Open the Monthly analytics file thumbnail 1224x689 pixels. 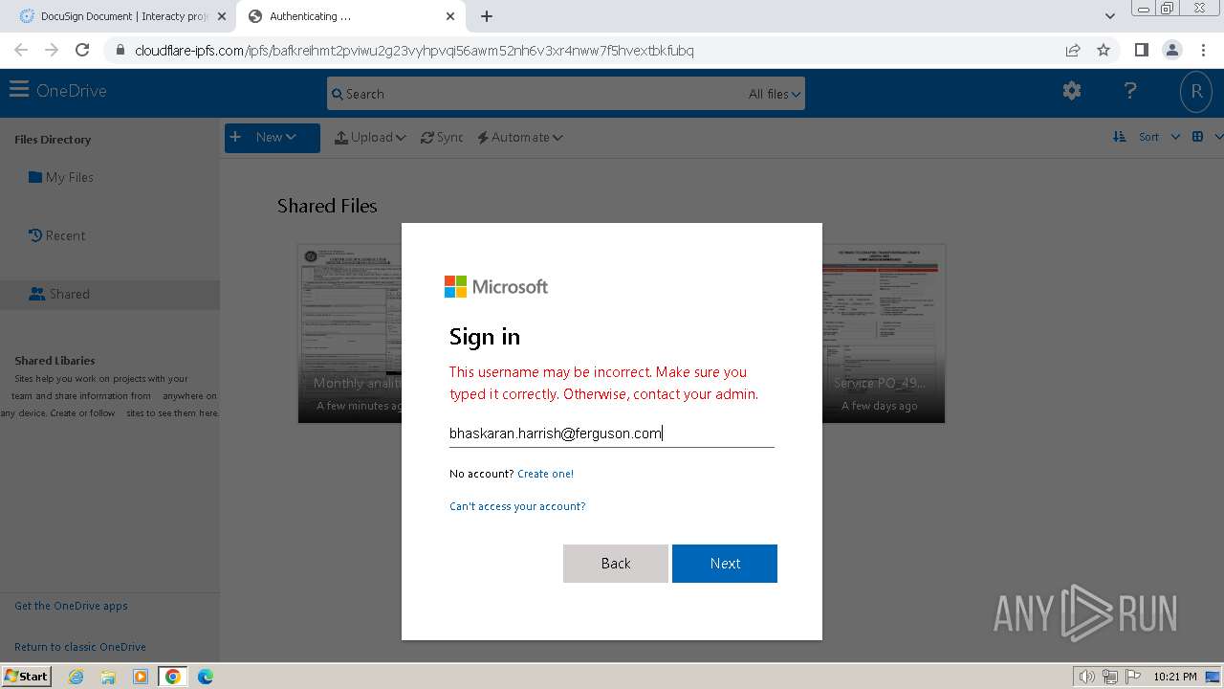[350, 333]
